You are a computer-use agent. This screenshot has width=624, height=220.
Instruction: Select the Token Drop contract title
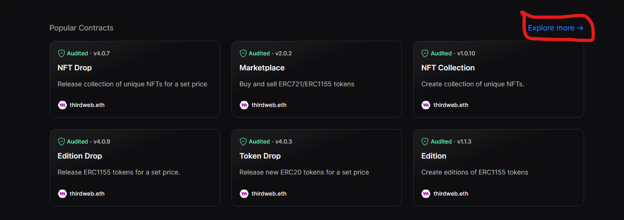(260, 156)
